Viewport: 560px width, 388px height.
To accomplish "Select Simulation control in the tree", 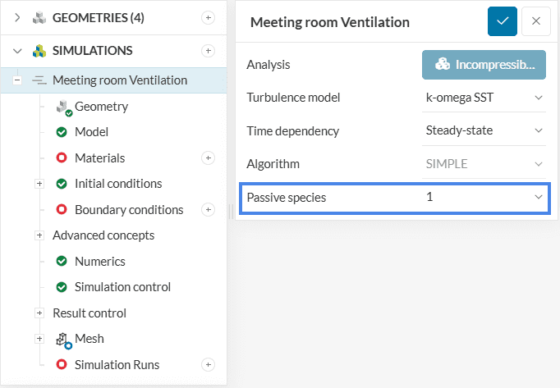I will tap(122, 287).
